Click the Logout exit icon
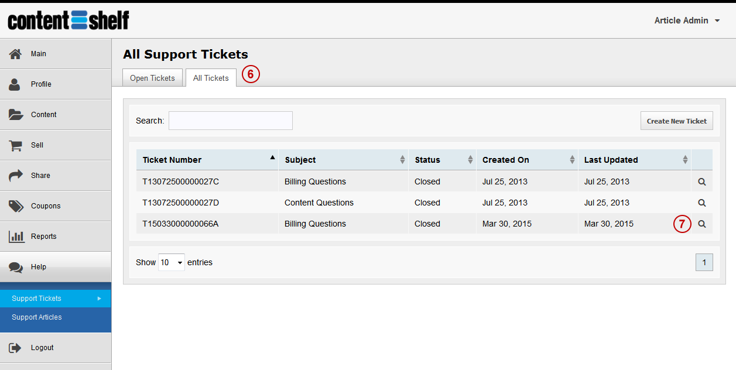736x370 pixels. point(16,348)
